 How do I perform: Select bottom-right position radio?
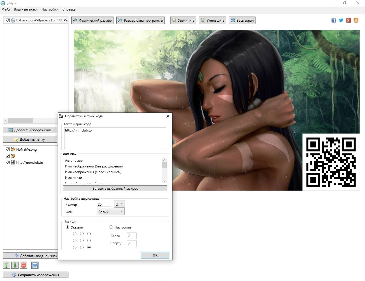tap(89, 247)
